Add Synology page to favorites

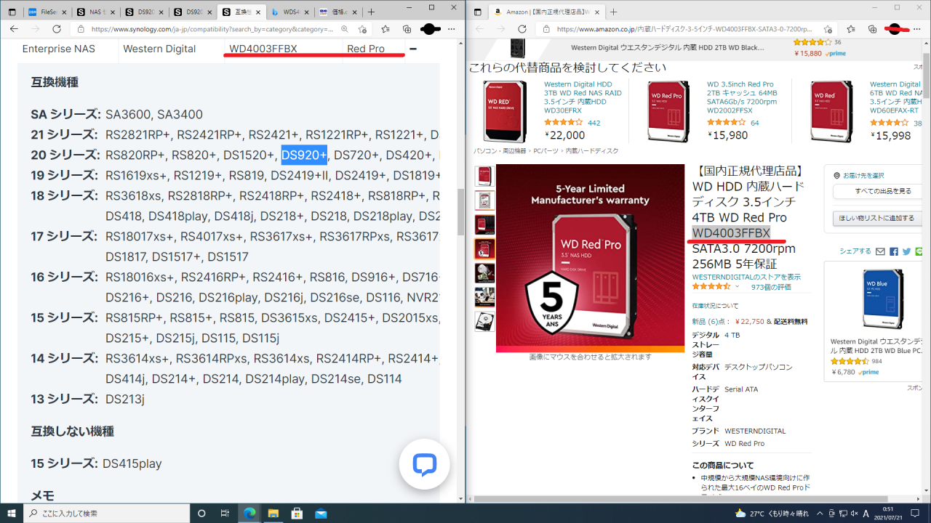click(362, 29)
